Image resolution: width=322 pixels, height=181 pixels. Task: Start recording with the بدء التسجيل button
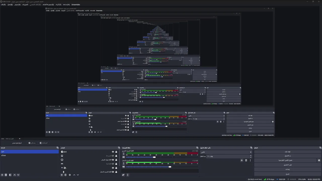point(288,156)
